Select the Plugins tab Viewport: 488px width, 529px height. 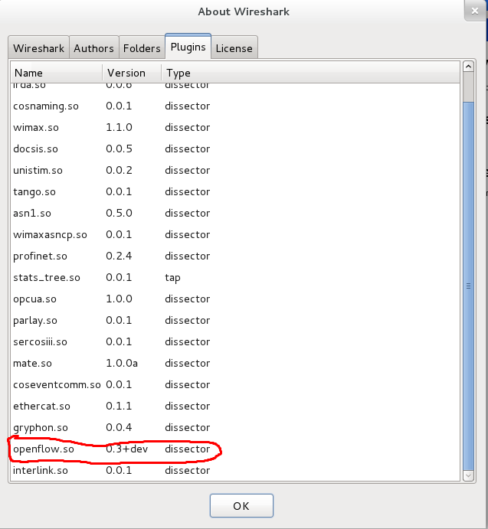(x=188, y=47)
